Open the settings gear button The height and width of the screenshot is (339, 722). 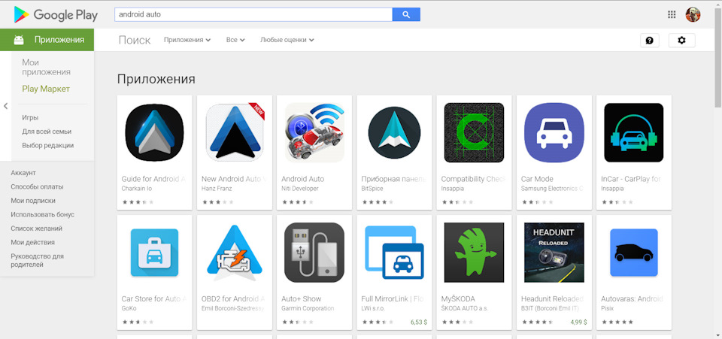click(682, 41)
